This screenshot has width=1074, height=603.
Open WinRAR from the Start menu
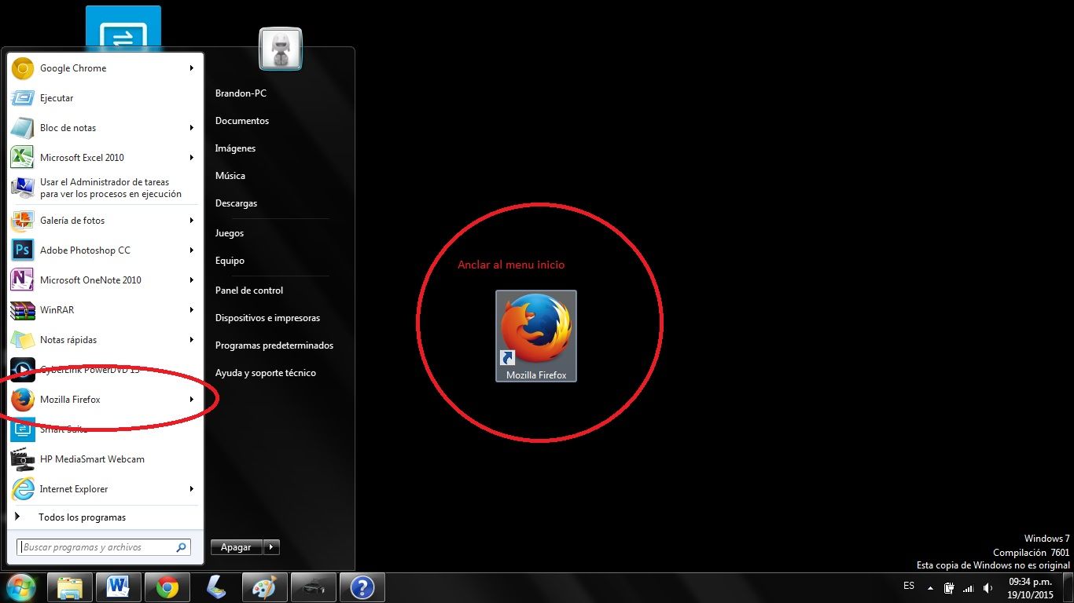[x=104, y=310]
